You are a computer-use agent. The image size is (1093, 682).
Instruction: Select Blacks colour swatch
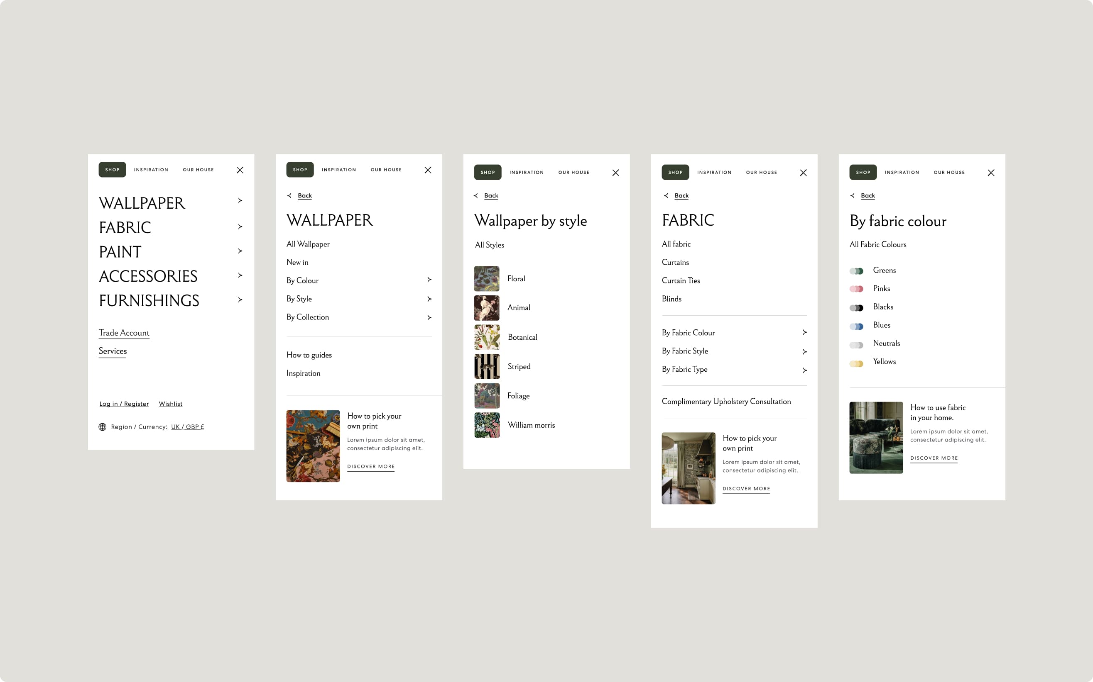point(856,308)
